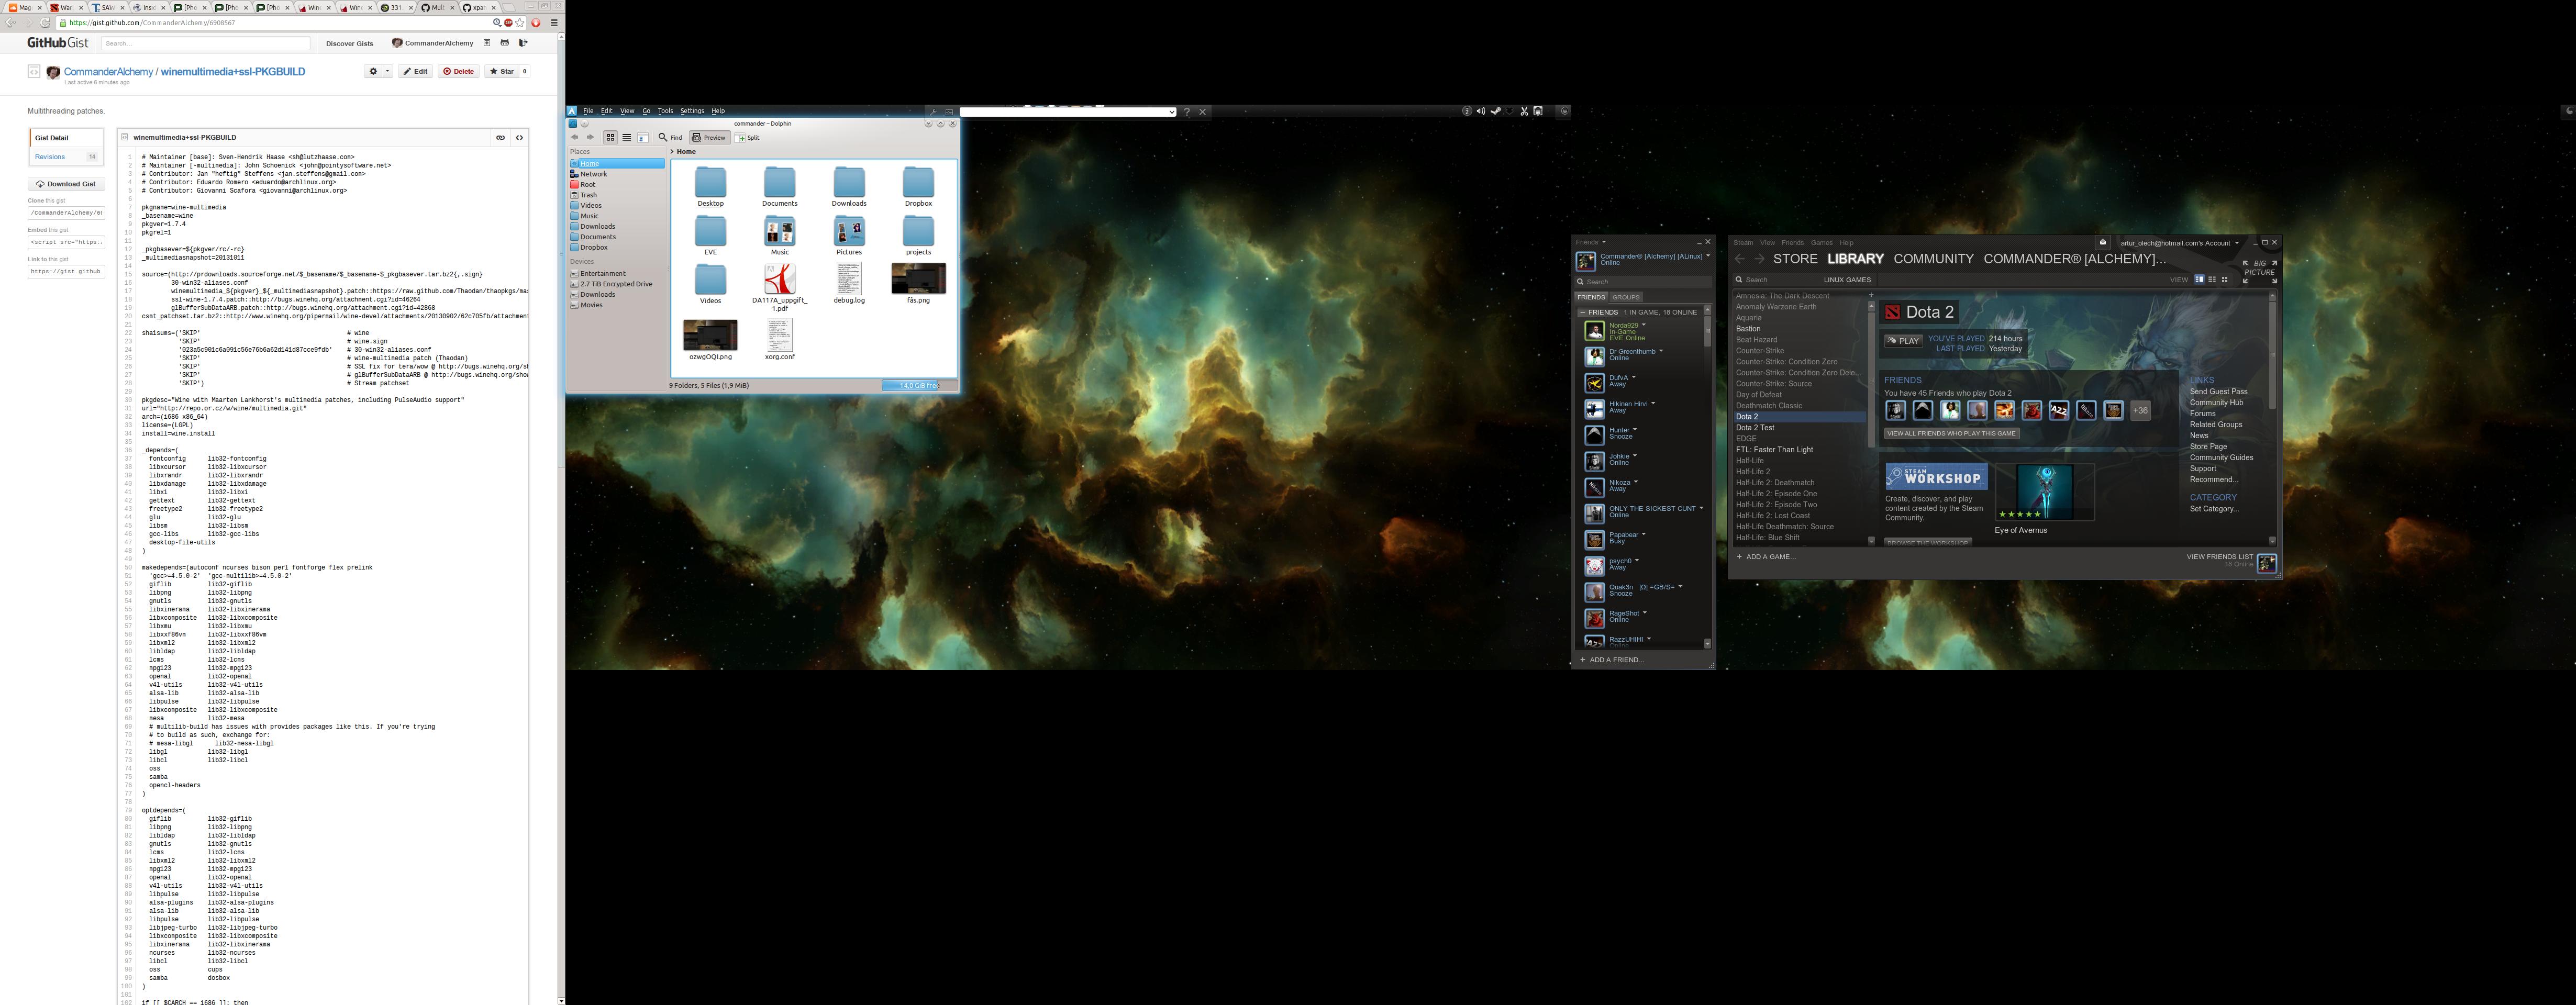The width and height of the screenshot is (2576, 1005).
Task: Click the scissors Klipper icon in system tray
Action: pyautogui.click(x=1524, y=111)
